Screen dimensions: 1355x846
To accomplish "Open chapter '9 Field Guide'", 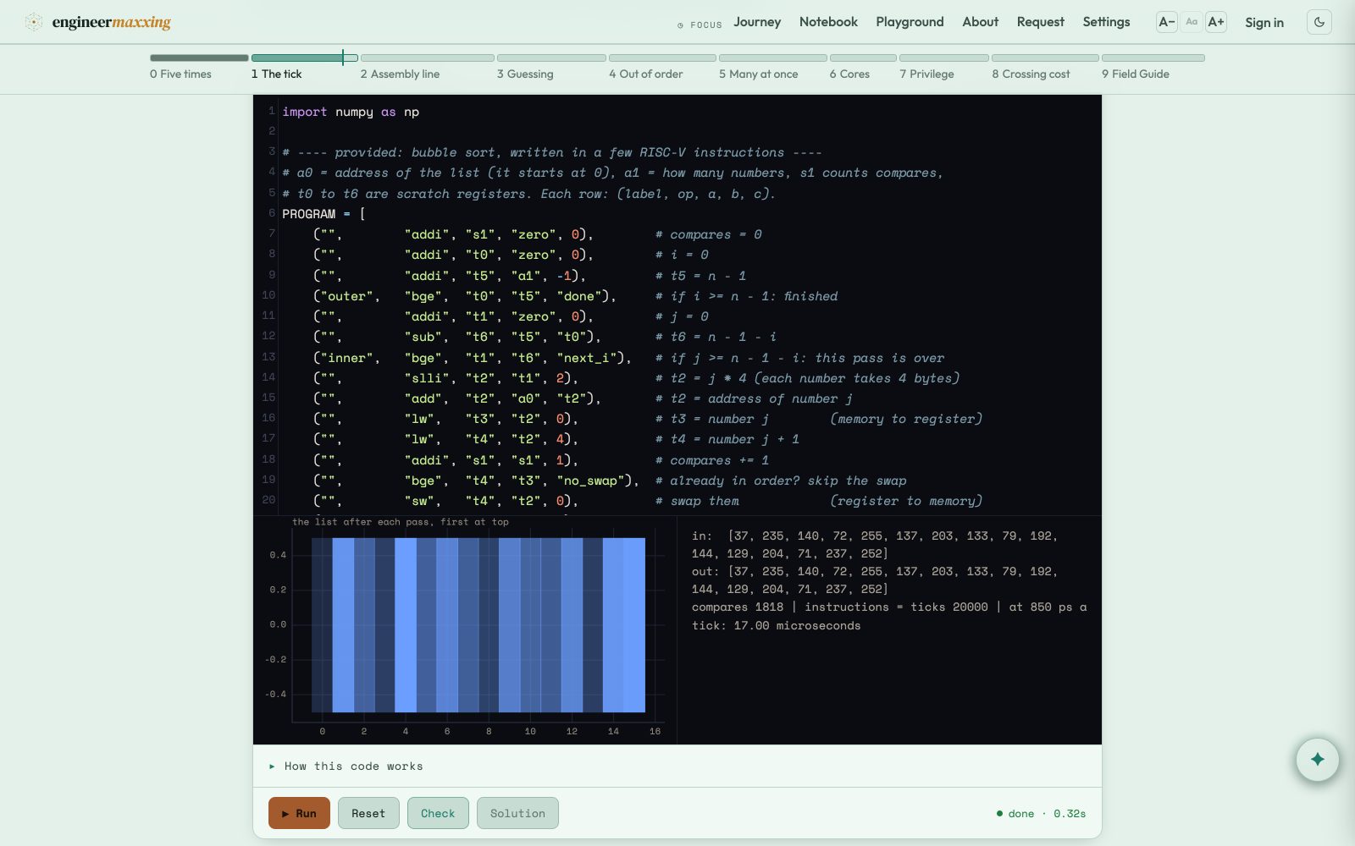I will pyautogui.click(x=1135, y=74).
